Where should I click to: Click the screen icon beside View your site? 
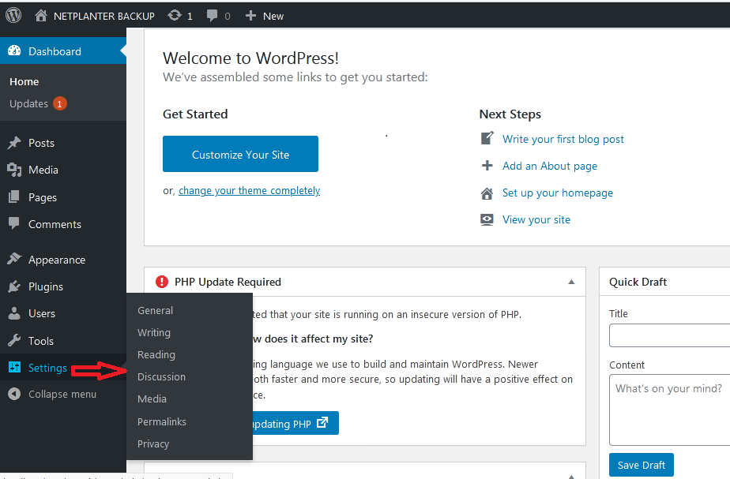point(487,219)
